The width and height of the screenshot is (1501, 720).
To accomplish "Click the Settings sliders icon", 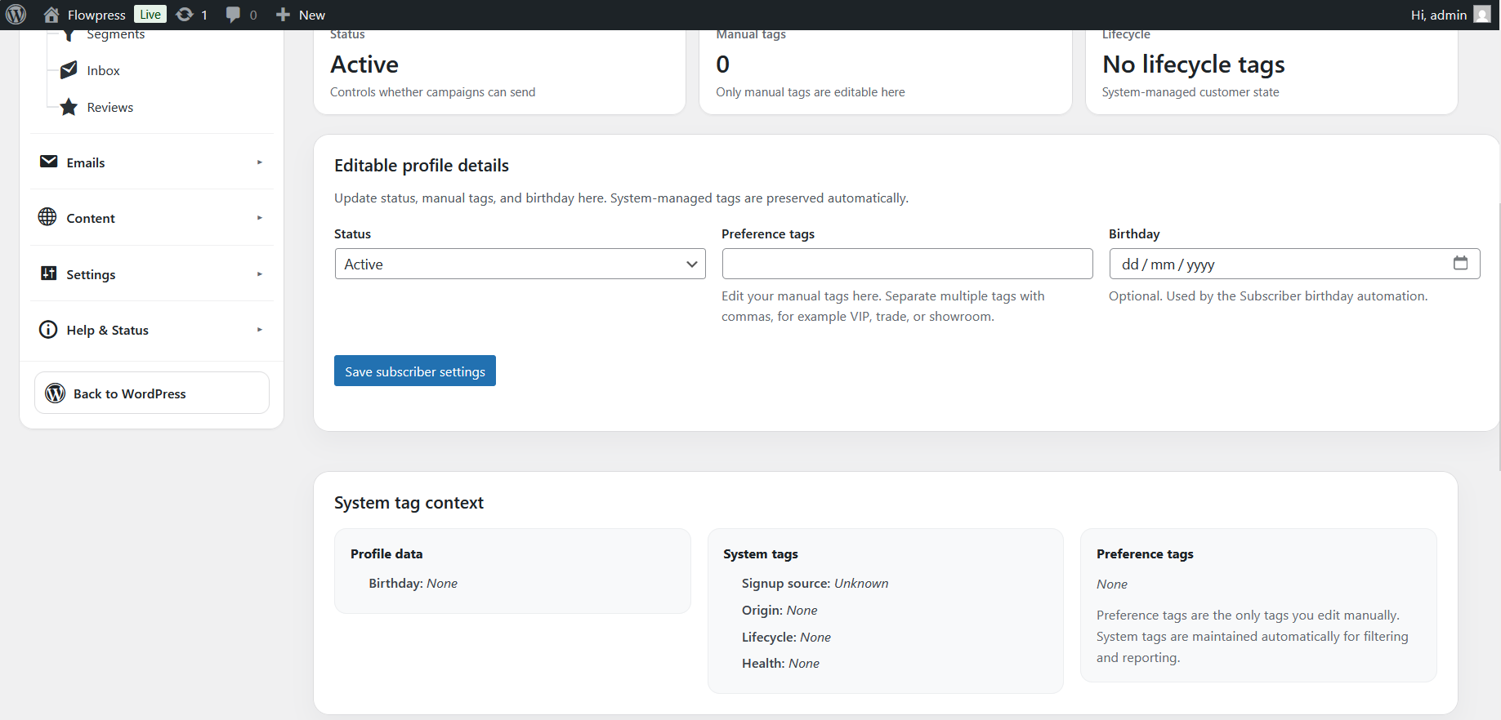I will pyautogui.click(x=49, y=273).
